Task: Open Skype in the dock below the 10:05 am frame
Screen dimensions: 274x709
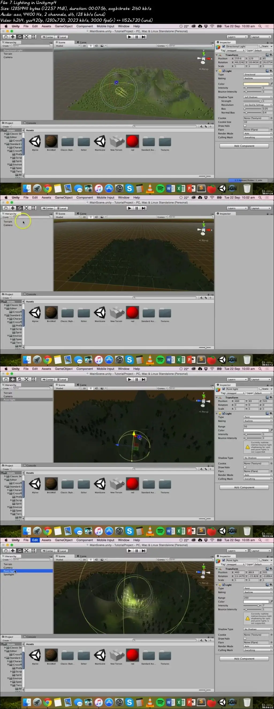Action: point(130,702)
